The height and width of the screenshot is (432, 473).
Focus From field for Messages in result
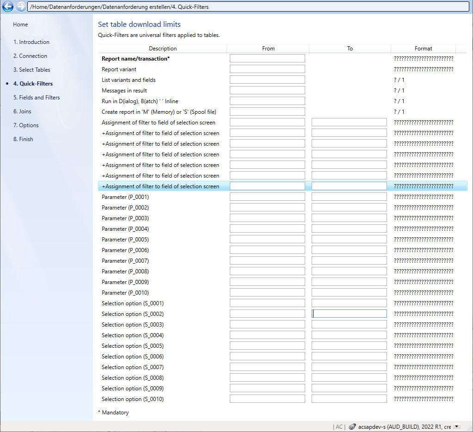click(267, 90)
